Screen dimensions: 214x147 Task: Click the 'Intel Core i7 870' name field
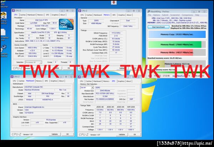[x=41, y=20]
